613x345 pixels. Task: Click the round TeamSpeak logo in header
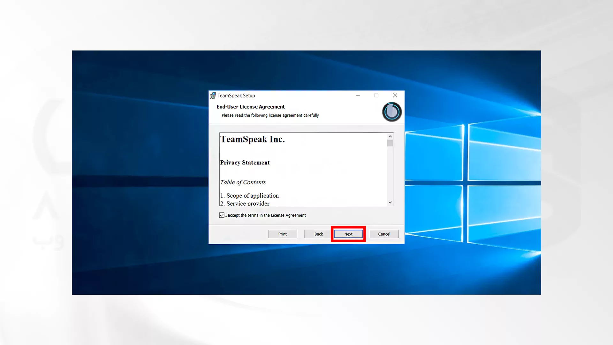(392, 112)
